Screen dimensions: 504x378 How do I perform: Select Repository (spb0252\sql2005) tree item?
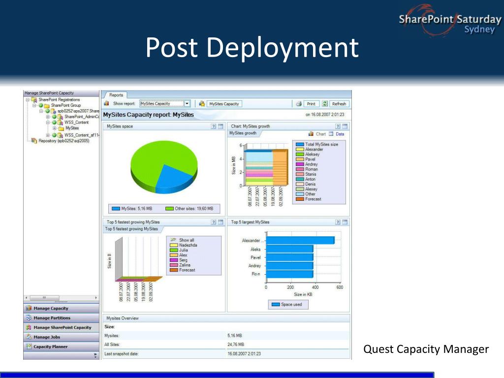click(63, 141)
